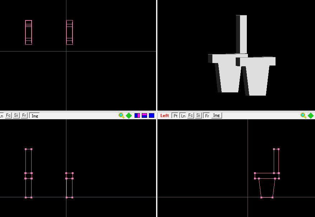This screenshot has height=217, width=315.
Task: Click Fc button in the bottom-left view toolbar
Action: 8,115
